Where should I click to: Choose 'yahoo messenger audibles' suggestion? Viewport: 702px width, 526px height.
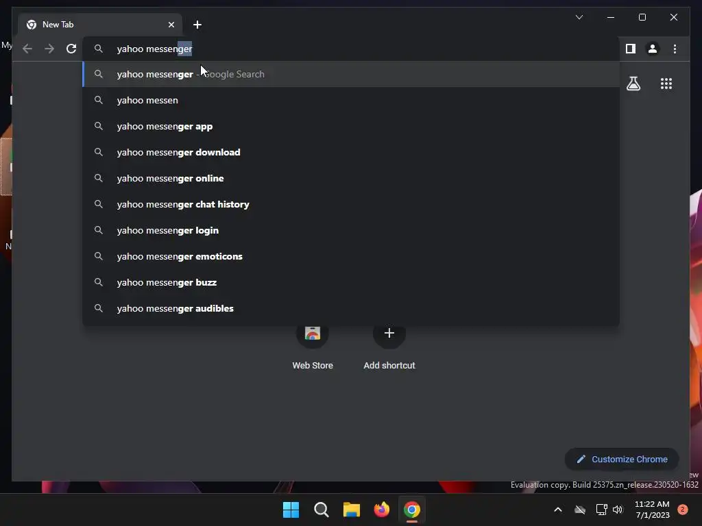(351, 308)
